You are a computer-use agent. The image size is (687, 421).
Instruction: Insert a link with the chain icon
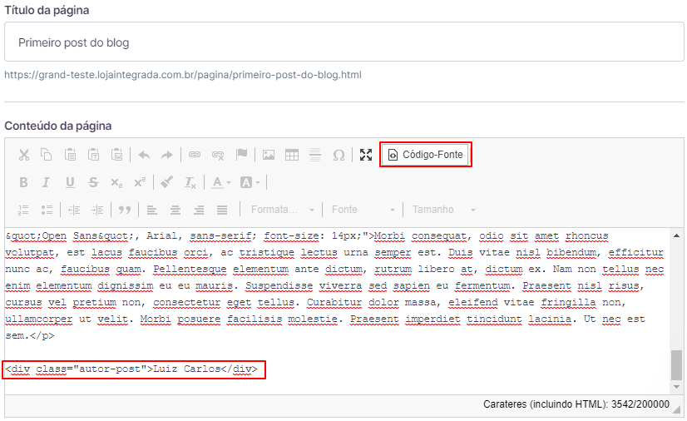click(x=195, y=155)
